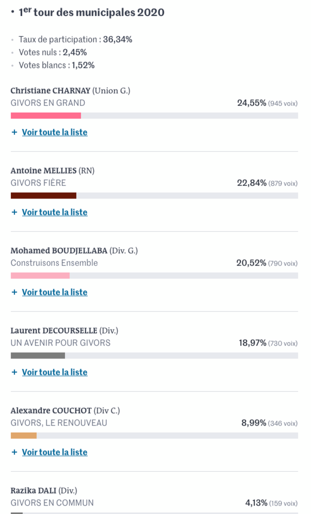Viewport: 311px width, 514px height.
Task: Expand Christiane CHARNAY's plus icon
Action: click(14, 132)
